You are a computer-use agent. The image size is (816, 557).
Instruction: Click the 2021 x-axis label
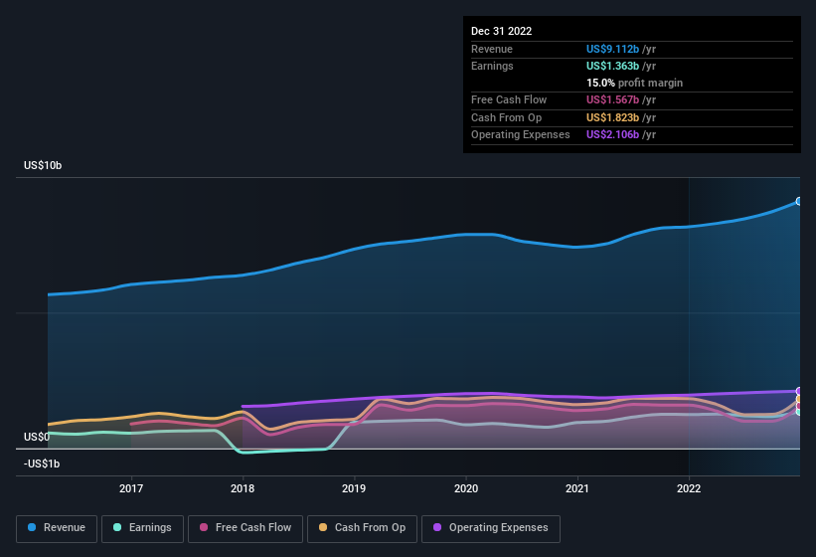pos(577,488)
